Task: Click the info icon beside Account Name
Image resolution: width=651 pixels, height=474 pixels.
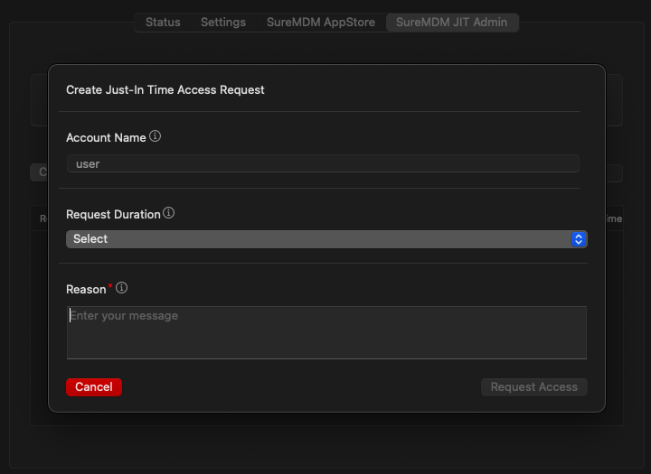Action: coord(155,137)
